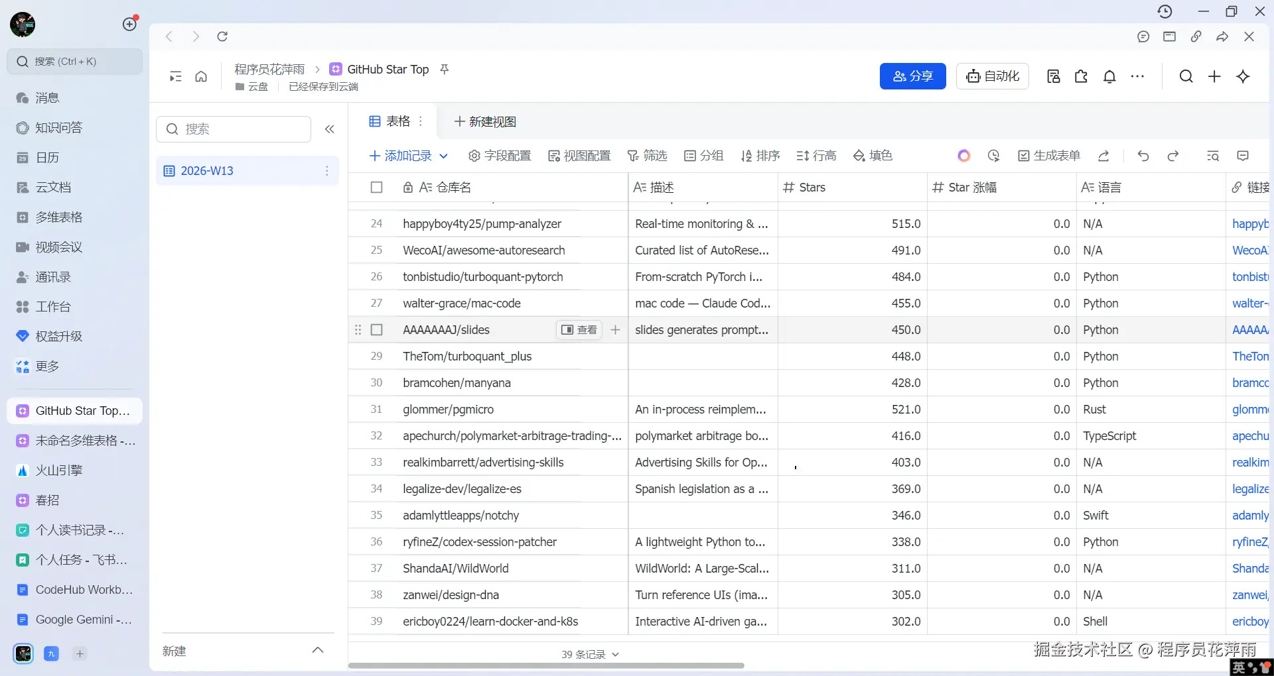Open the pinned 火山引擎 item

[74, 471]
